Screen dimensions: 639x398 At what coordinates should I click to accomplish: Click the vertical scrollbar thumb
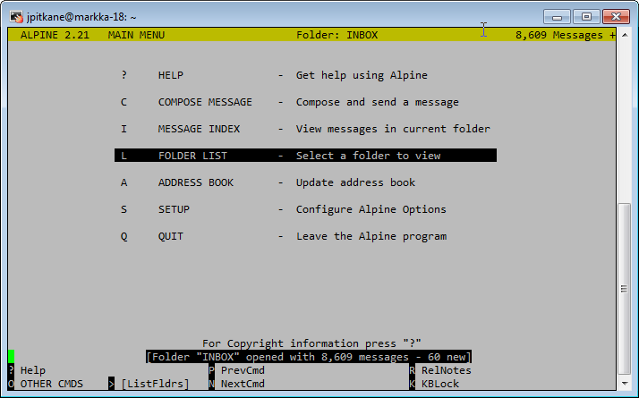(x=625, y=289)
